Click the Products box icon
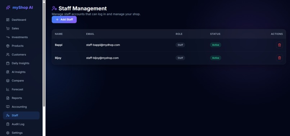 click(8, 46)
